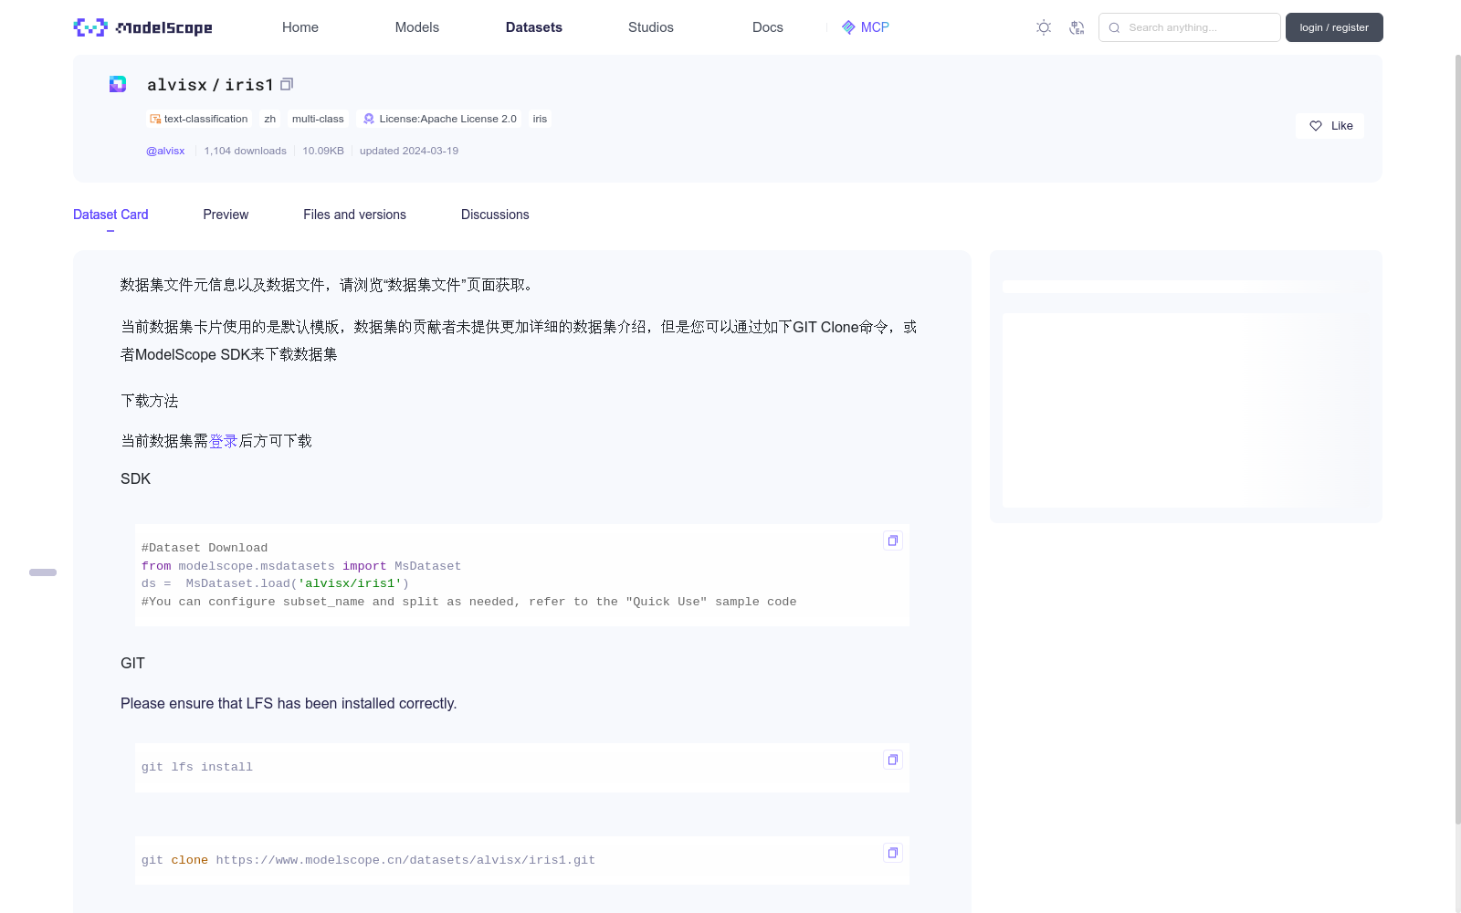Click the 1,104 downloads text
Screen dimensions: 1461x913
pyautogui.click(x=245, y=151)
